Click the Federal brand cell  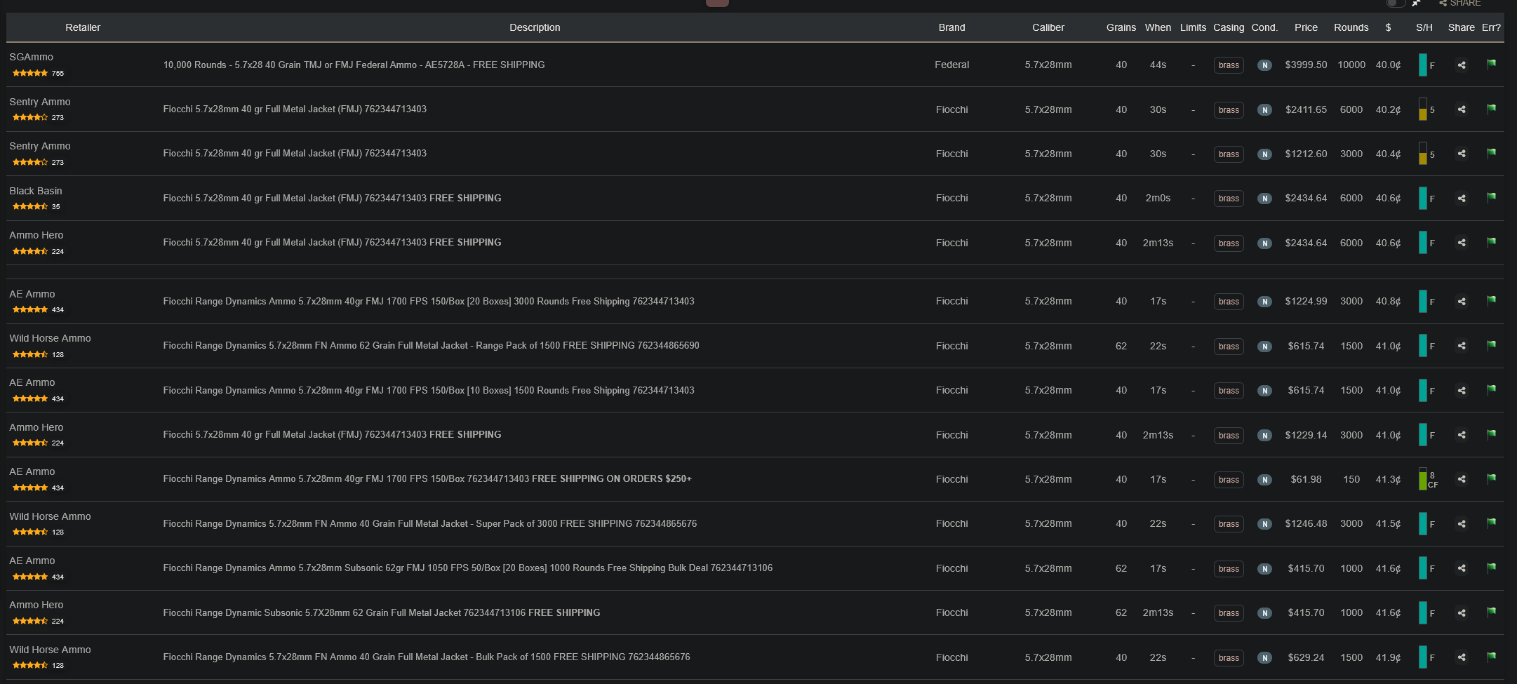[x=951, y=65]
